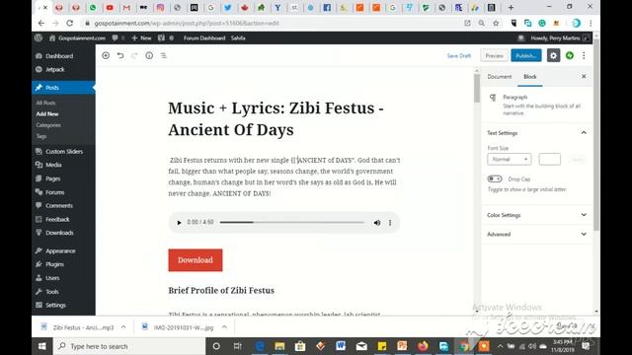Undo the last edit
The height and width of the screenshot is (355, 632).
coord(120,55)
